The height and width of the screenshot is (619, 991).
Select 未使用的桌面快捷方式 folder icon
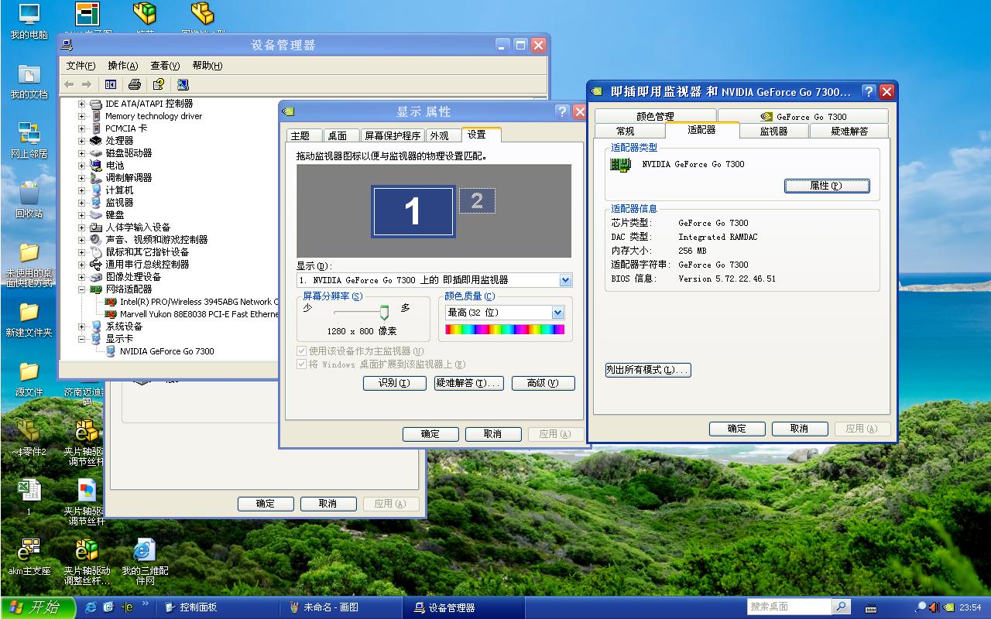click(29, 265)
